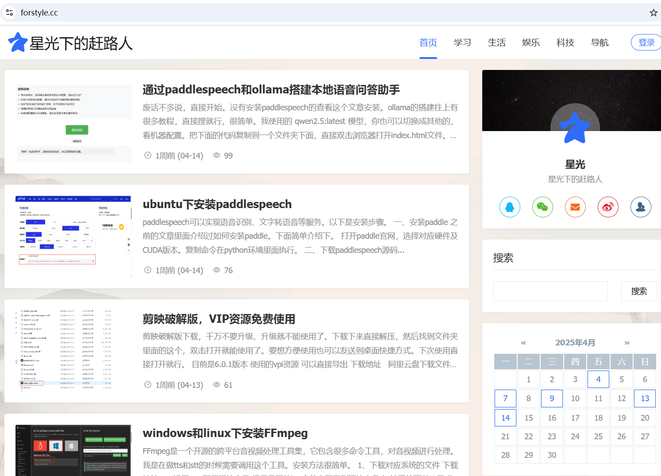
Task: Open thumbnail of ubuntu paddlespeech post
Action: pyautogui.click(x=73, y=236)
